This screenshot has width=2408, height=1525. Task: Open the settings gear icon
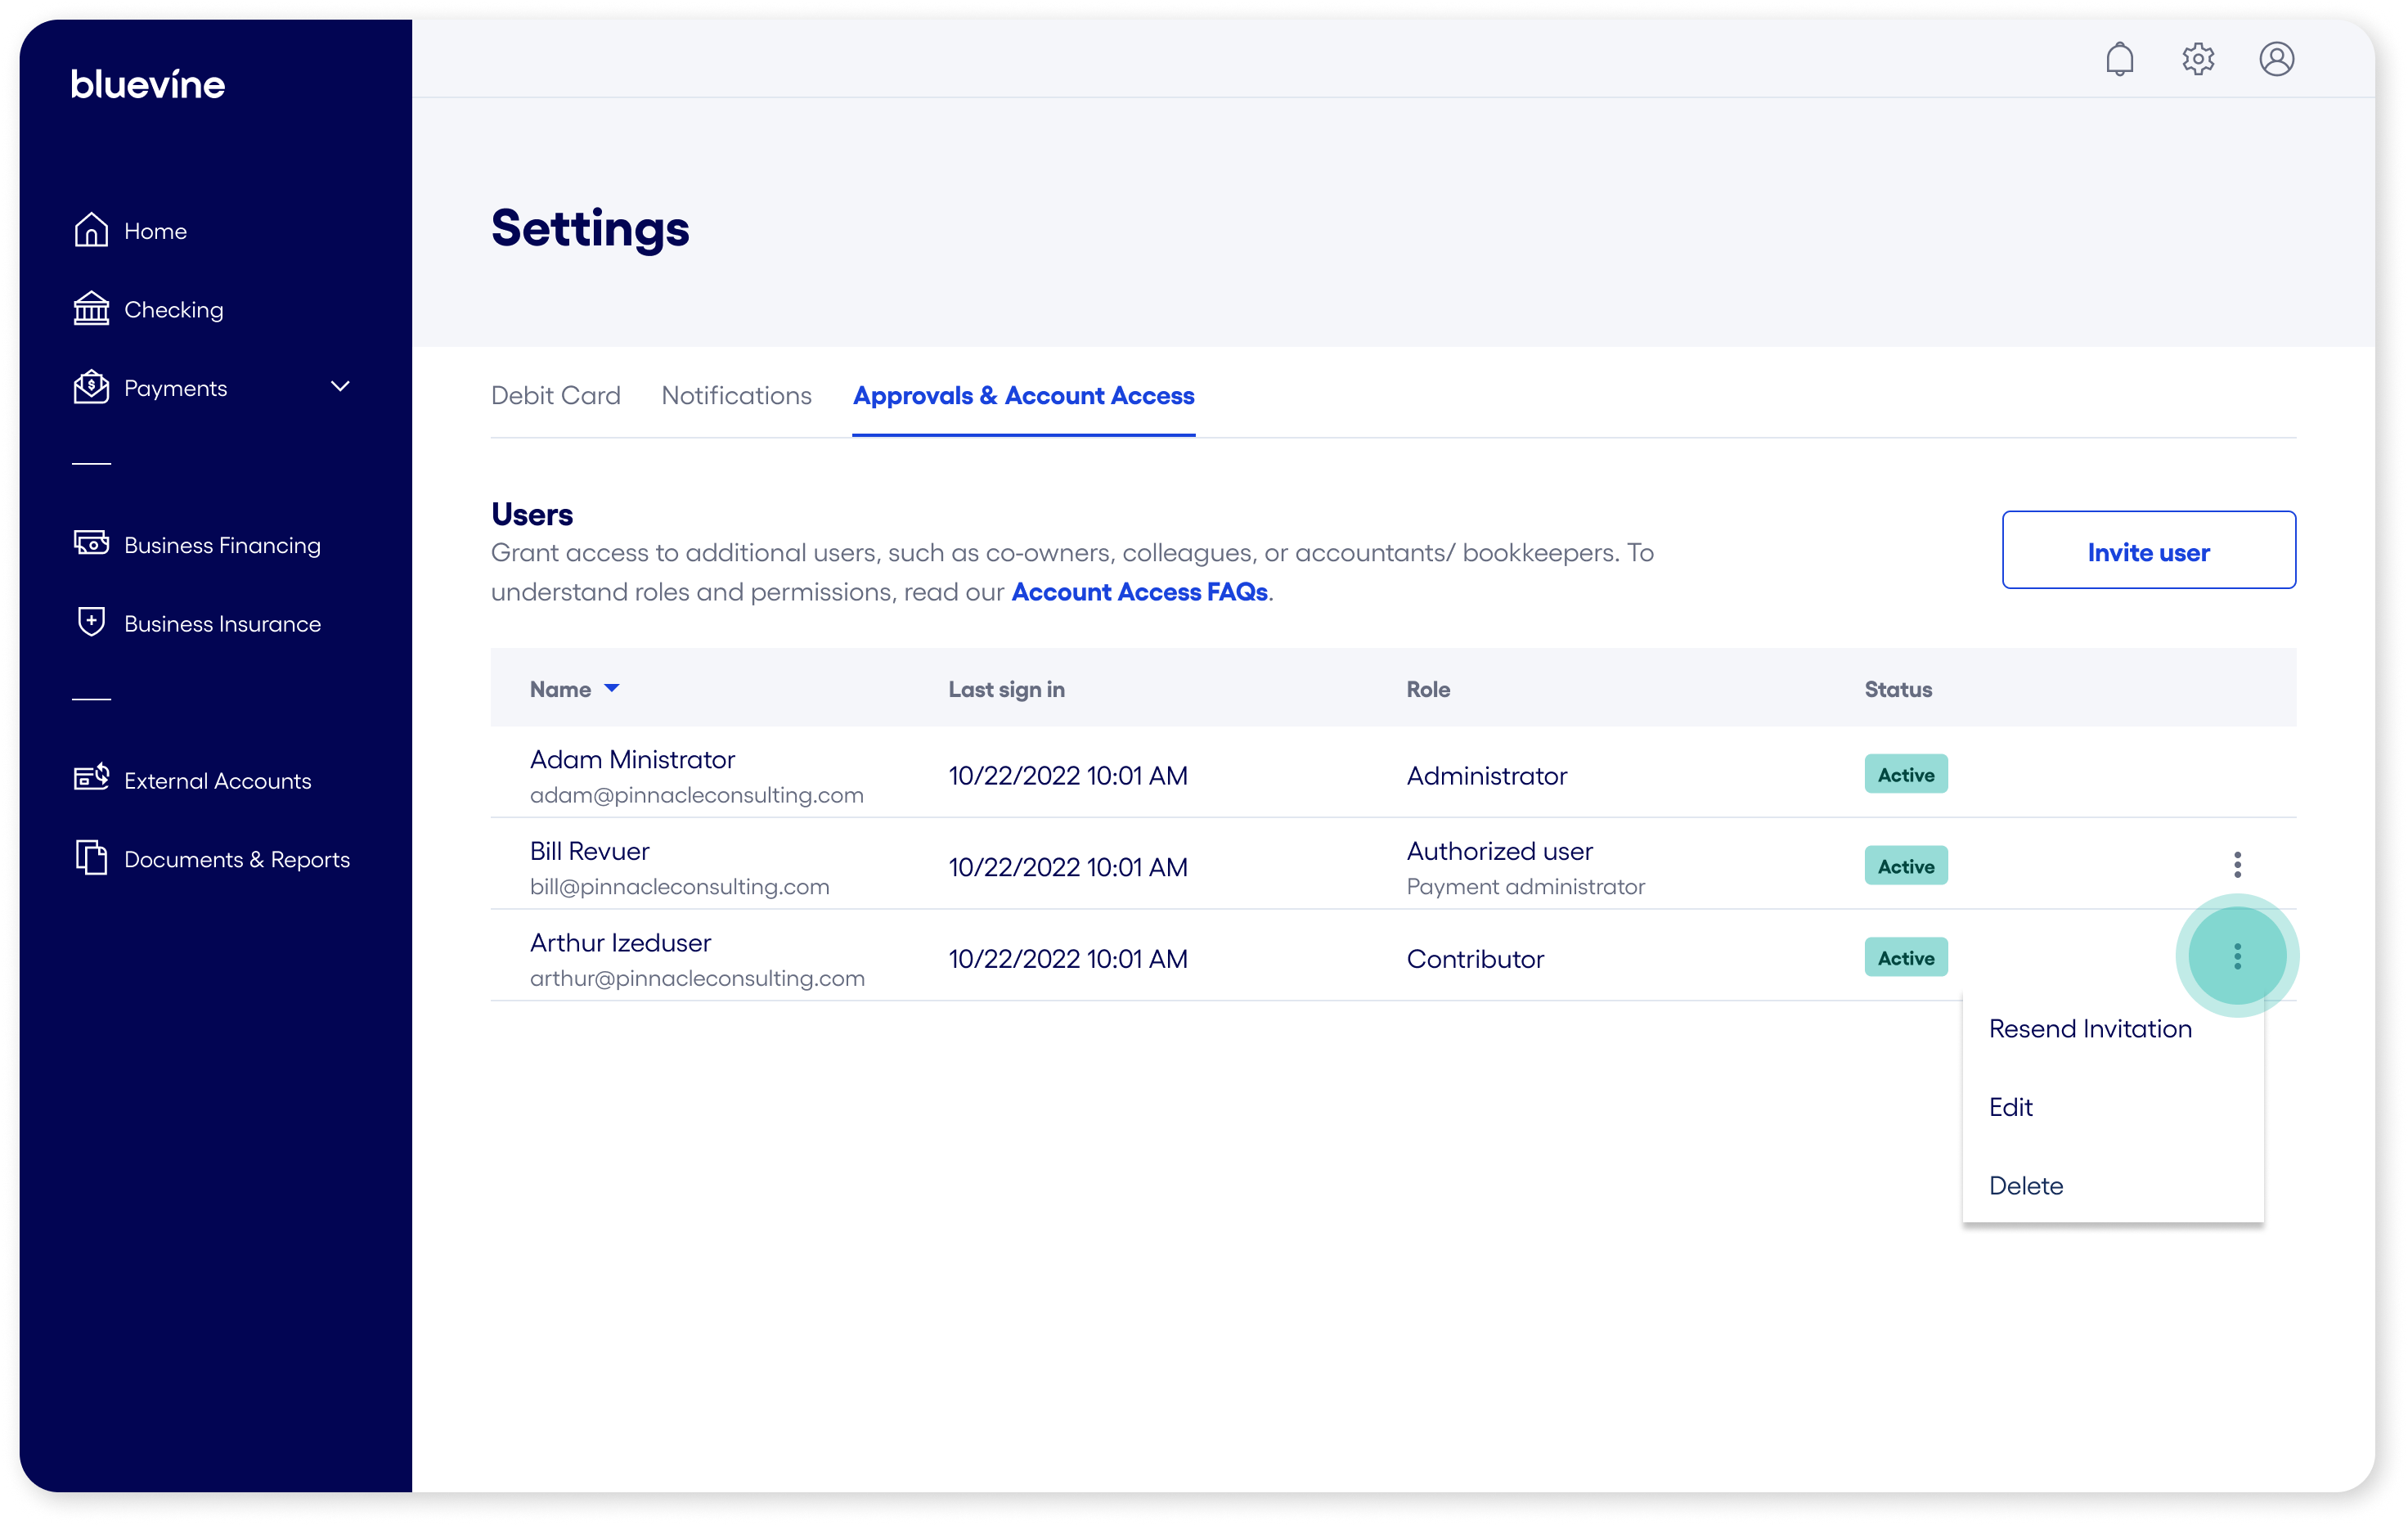(2198, 59)
